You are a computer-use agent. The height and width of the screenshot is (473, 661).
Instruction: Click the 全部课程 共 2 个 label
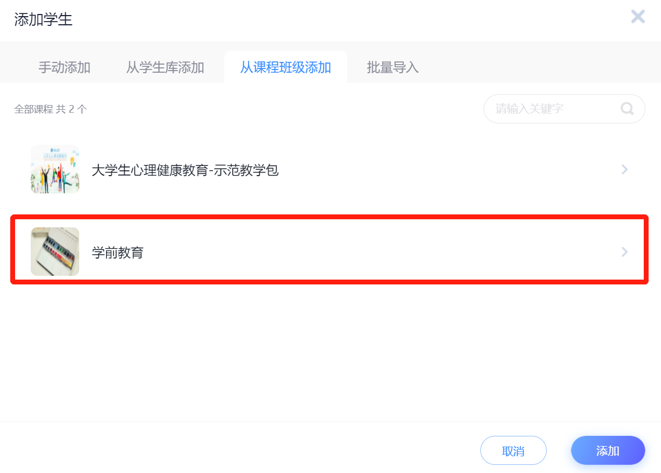coord(51,109)
